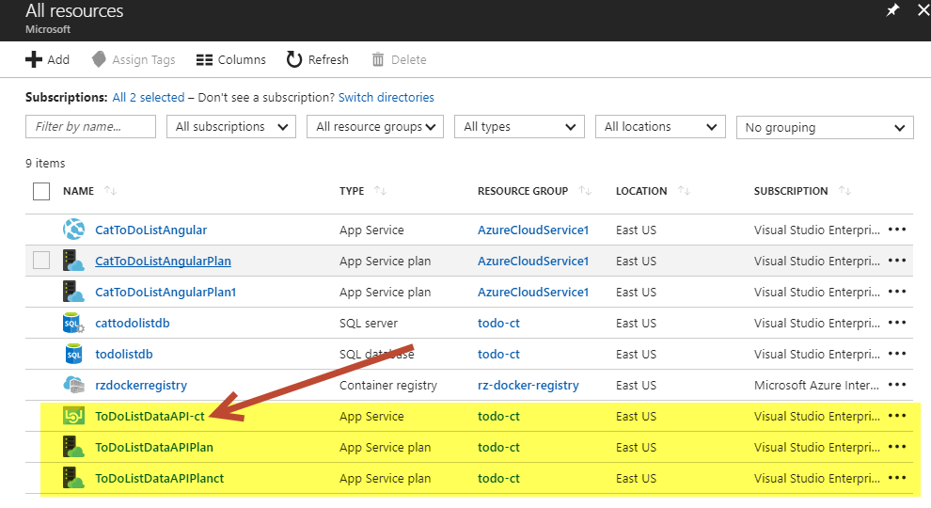Pin the All resources blade
This screenshot has height=508, width=931.
892,10
